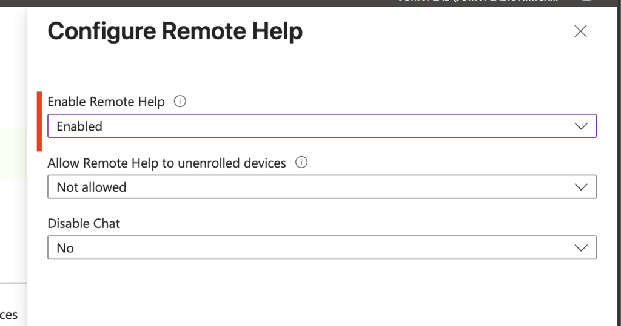
Task: Click info icon beside unenrolled devices setting
Action: (x=301, y=163)
